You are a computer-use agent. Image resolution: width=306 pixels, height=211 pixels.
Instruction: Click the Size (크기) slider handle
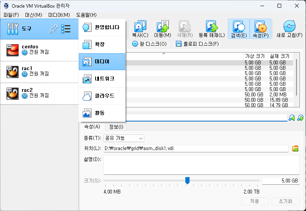pyautogui.click(x=187, y=181)
